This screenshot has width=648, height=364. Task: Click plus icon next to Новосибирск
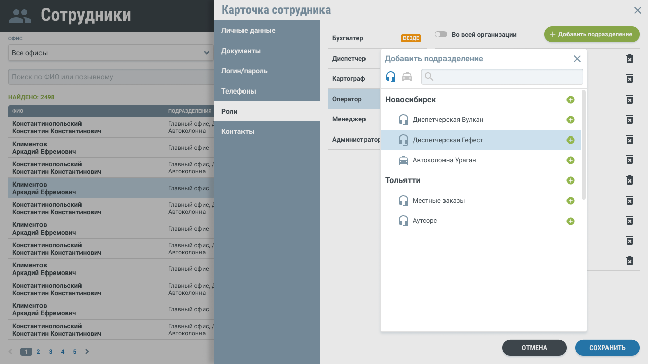(570, 100)
